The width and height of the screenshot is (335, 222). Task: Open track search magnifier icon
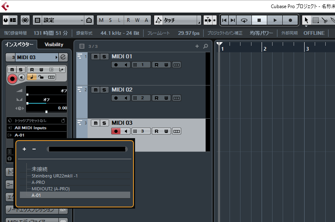pos(206,46)
